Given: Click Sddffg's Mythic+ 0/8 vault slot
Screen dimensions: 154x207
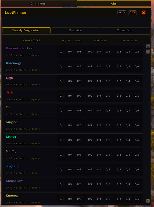Looking at the screenshot, I should pyautogui.click(x=79, y=155).
